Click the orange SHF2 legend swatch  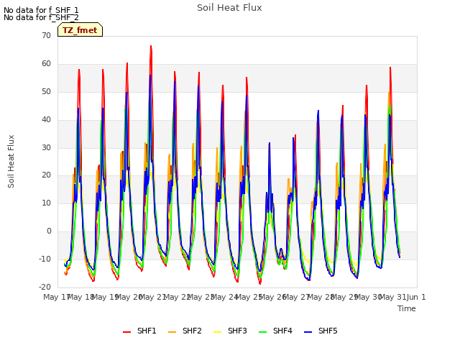[172, 332]
